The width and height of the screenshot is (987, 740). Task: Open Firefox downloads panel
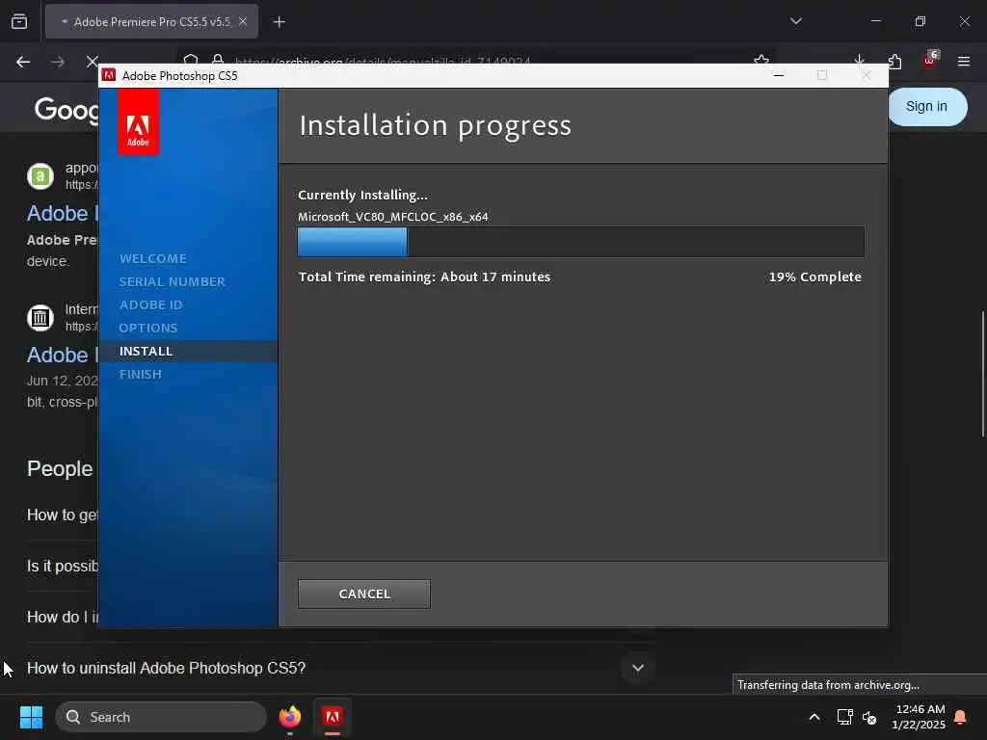pyautogui.click(x=859, y=60)
